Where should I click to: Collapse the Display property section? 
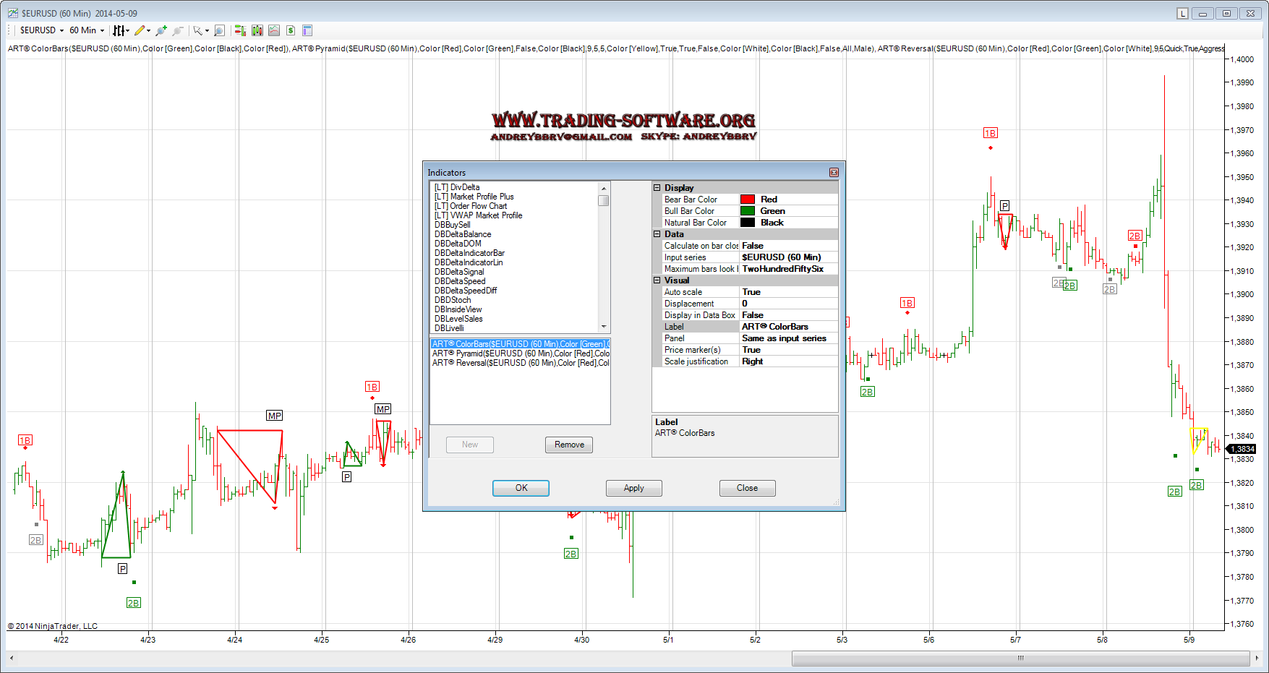click(657, 188)
